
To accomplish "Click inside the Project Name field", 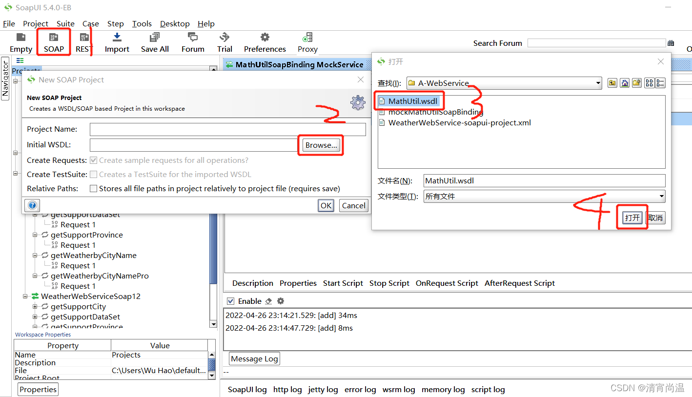I will pos(227,129).
